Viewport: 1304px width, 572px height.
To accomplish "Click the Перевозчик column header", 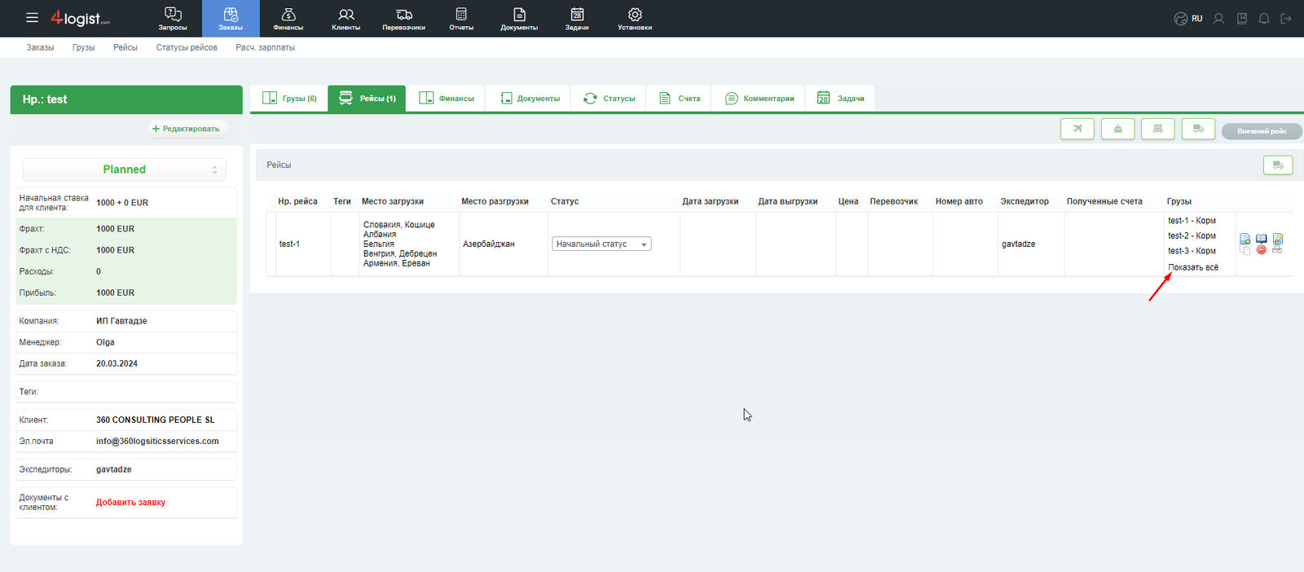I will (x=894, y=201).
